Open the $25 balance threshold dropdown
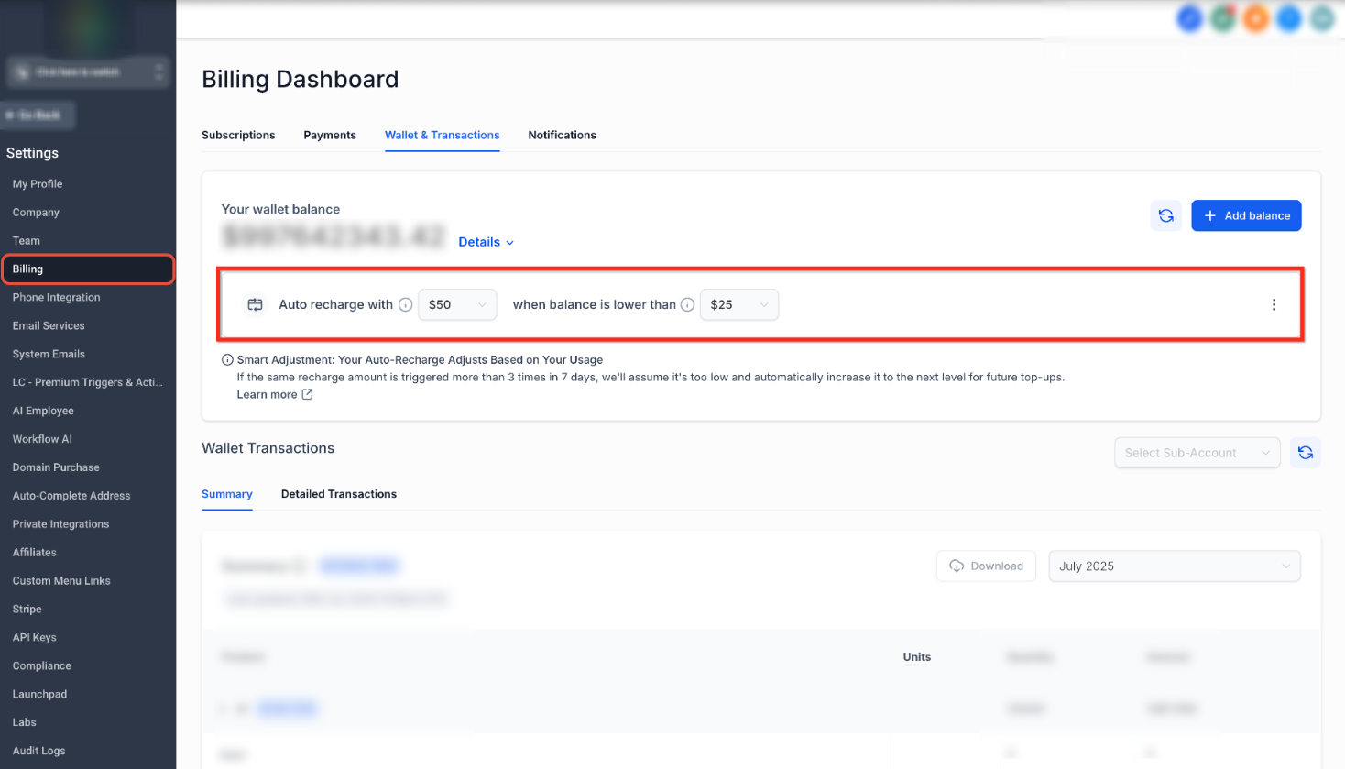Screen dimensions: 1345x769 point(739,304)
